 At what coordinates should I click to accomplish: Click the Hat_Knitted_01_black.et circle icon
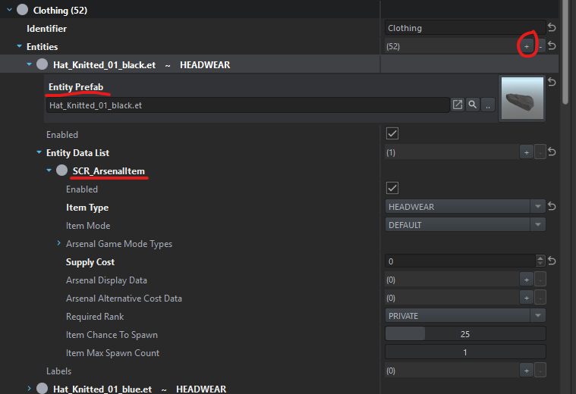(x=42, y=64)
